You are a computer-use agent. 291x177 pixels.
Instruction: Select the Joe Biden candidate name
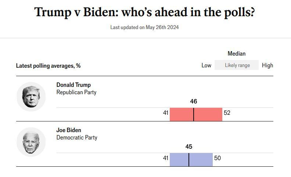(x=69, y=130)
